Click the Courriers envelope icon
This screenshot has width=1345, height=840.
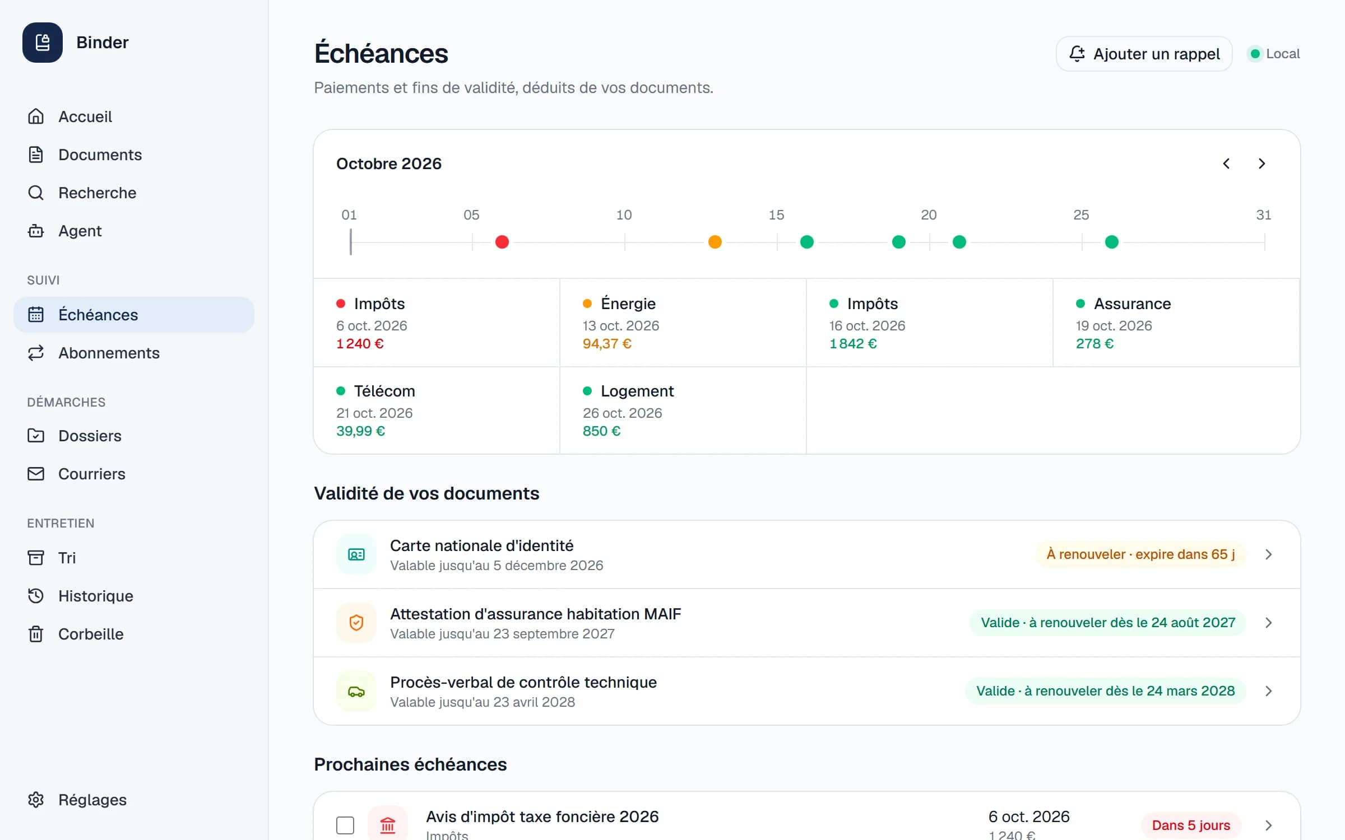click(36, 474)
